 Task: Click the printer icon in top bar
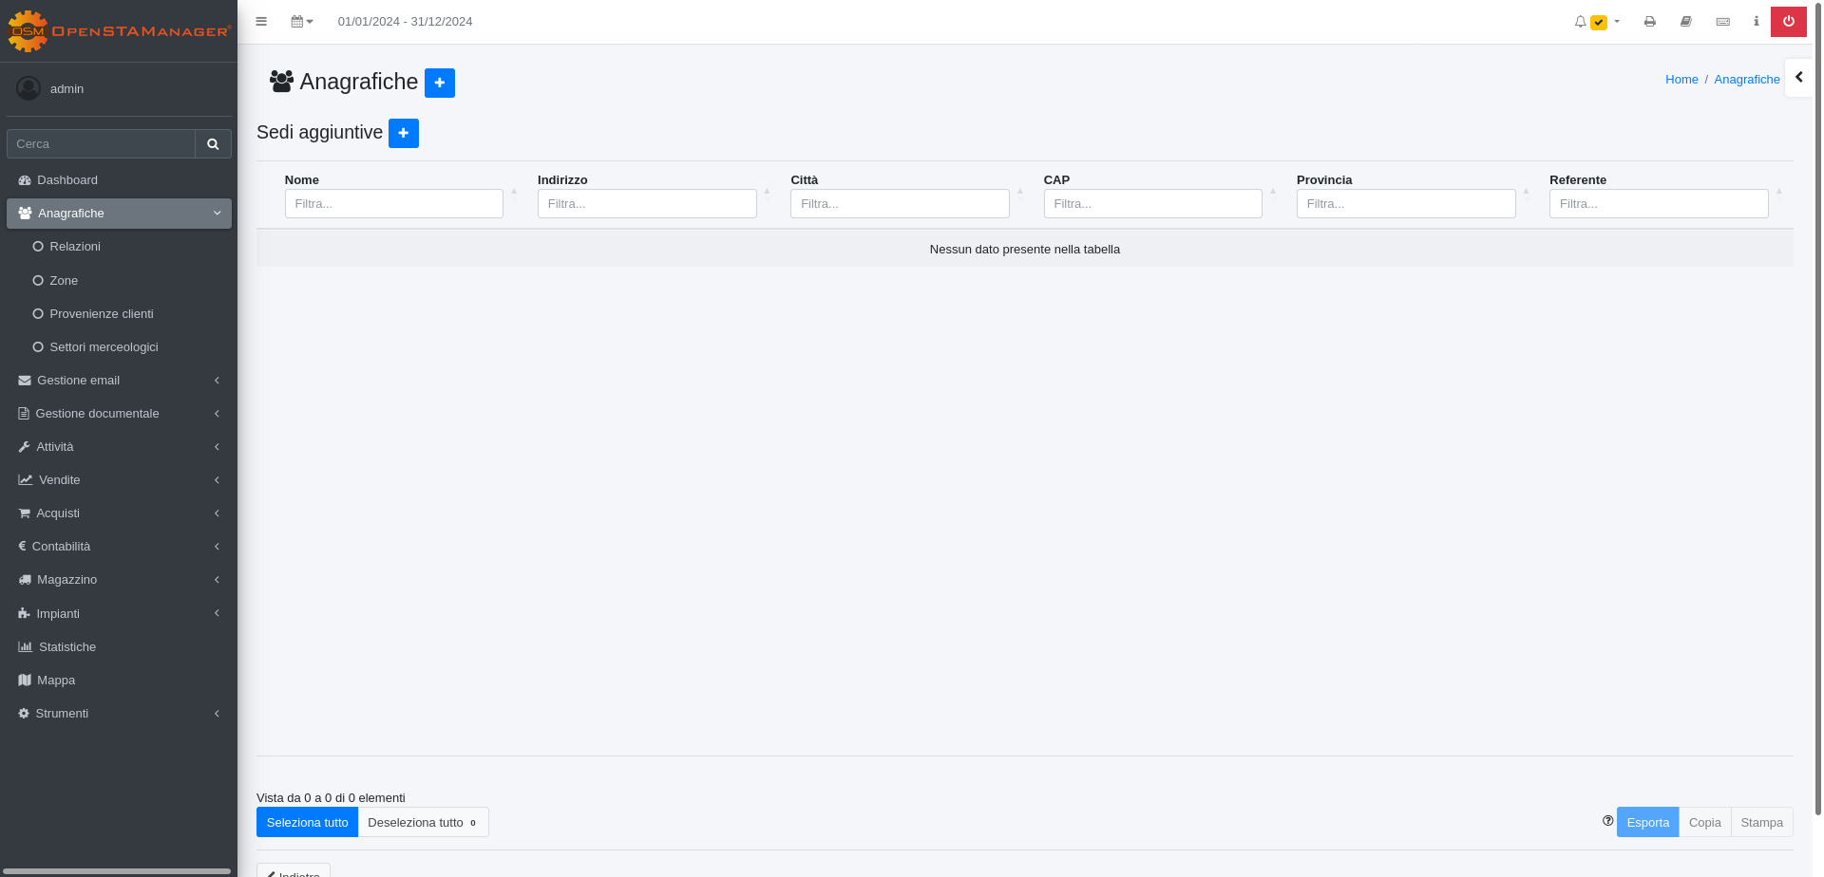(1649, 22)
